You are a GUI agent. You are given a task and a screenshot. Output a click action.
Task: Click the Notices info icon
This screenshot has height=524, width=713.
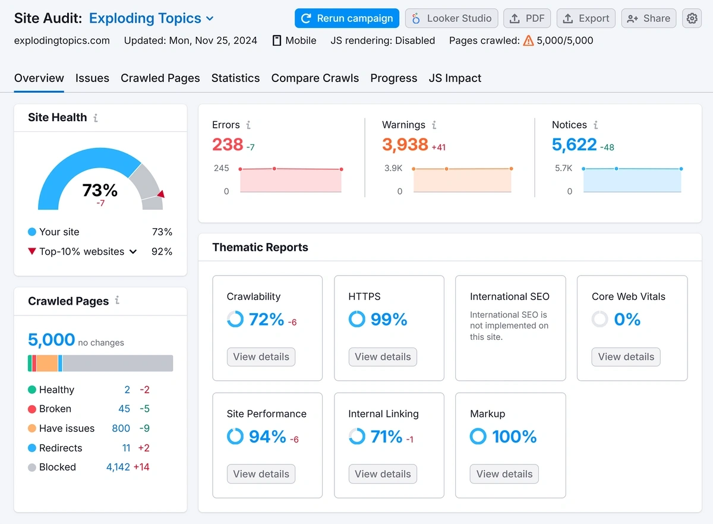[x=596, y=125]
